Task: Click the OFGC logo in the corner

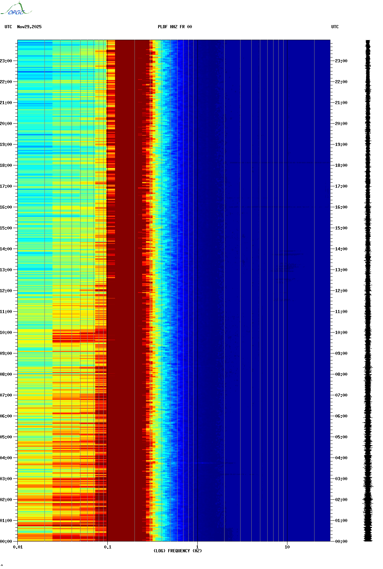Action: pos(16,9)
